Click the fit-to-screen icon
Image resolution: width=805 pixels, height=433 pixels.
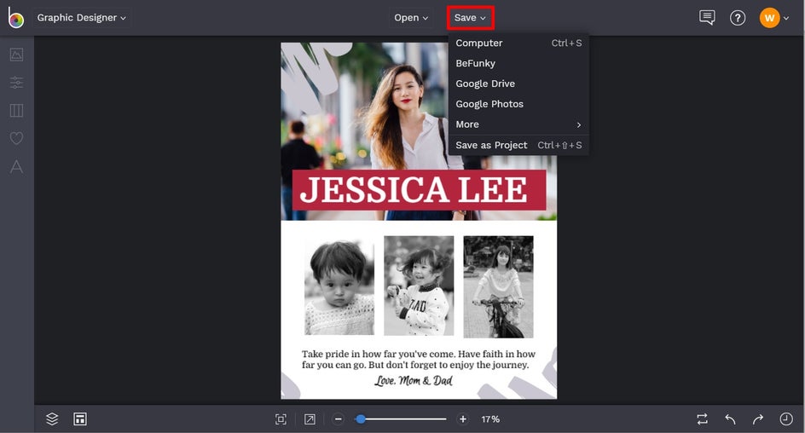coord(281,419)
